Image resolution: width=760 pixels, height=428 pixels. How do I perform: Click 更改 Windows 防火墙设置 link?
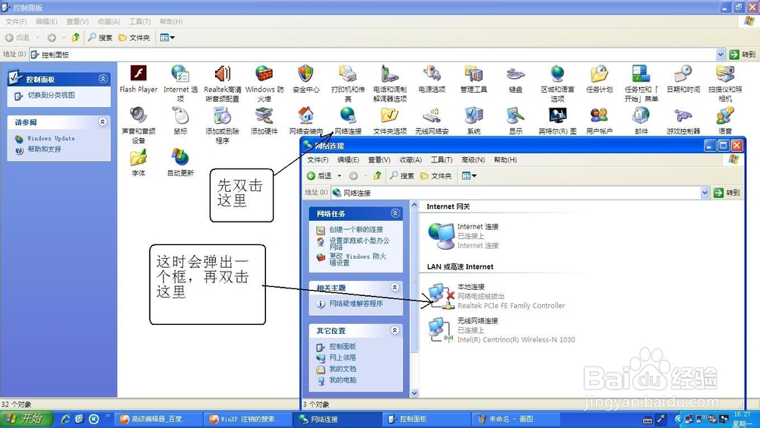point(358,259)
